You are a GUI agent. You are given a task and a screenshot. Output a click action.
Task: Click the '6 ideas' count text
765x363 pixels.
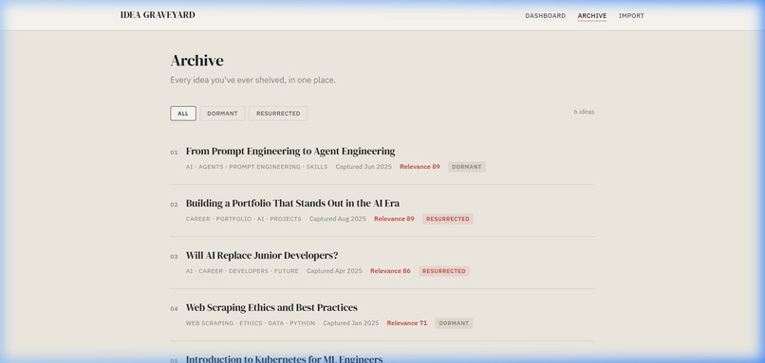(x=584, y=112)
